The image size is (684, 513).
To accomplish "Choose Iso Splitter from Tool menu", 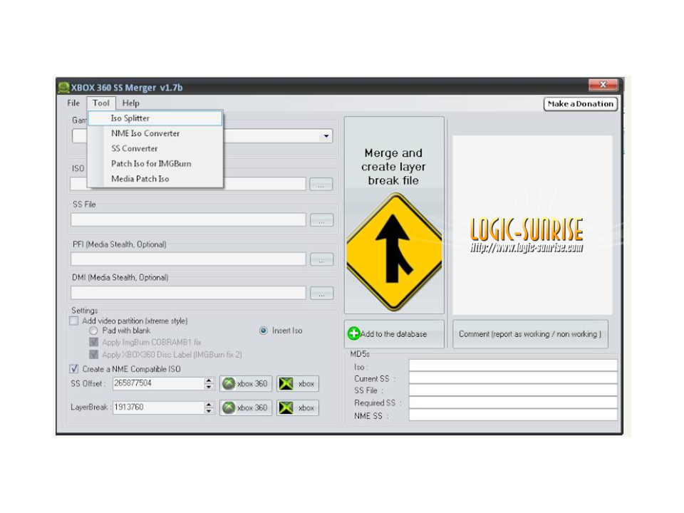I will point(155,118).
